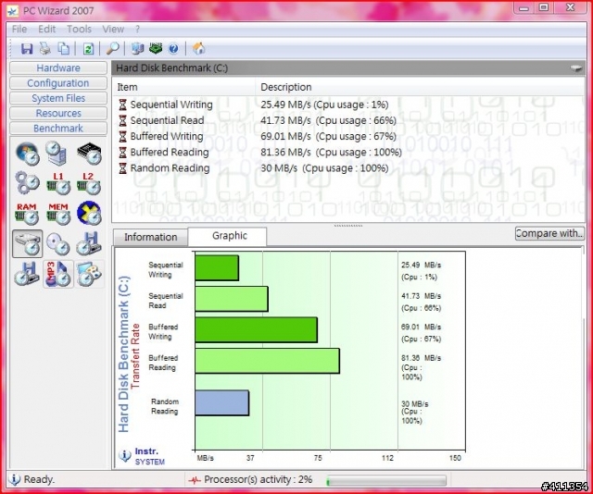Click the Hardware sidebar button

coord(58,68)
